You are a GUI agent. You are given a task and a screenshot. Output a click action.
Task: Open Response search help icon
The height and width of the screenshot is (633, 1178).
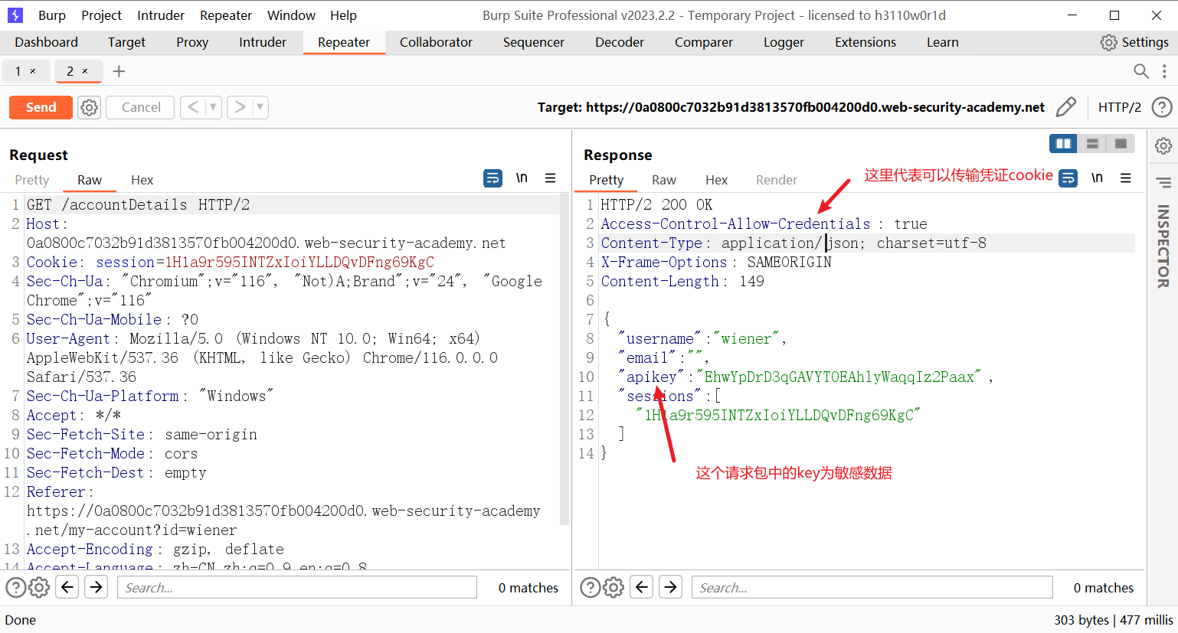(590, 587)
